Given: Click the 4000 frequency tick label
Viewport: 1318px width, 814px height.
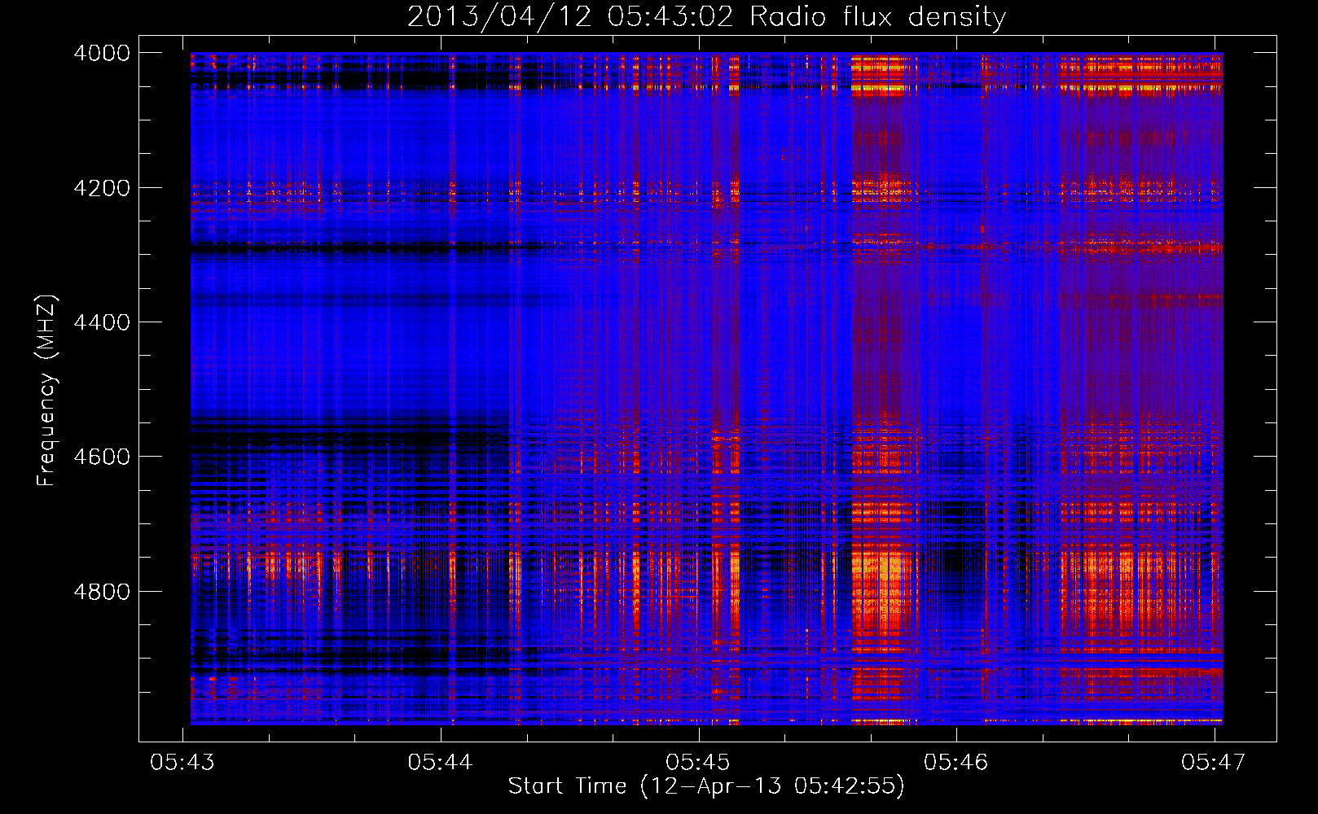Looking at the screenshot, I should coord(102,53).
